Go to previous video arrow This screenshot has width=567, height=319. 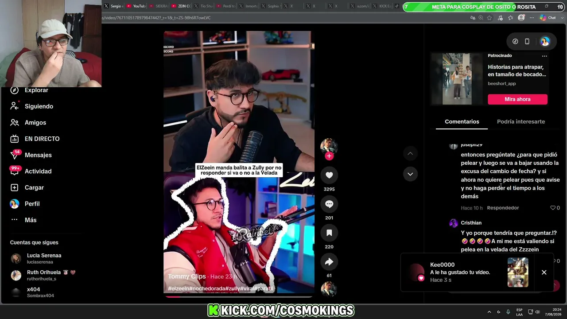point(410,153)
